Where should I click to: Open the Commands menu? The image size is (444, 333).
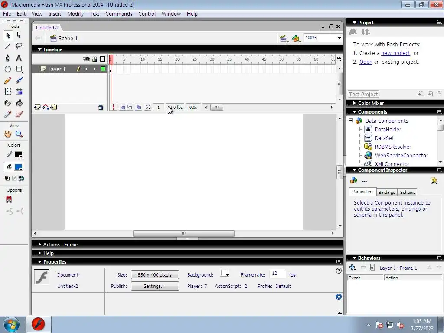pos(119,14)
